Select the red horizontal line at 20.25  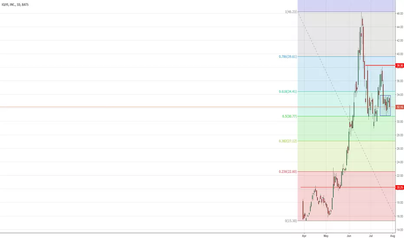(x=348, y=187)
